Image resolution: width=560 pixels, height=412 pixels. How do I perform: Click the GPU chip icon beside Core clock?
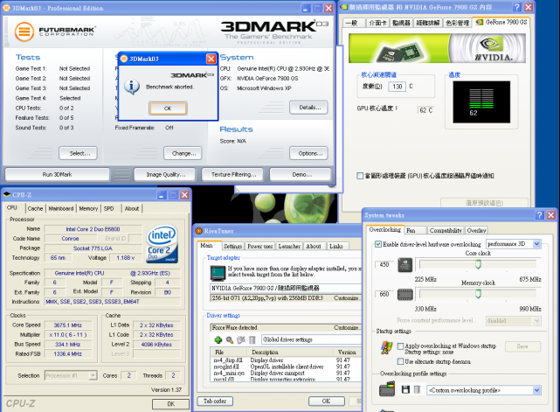(405, 265)
